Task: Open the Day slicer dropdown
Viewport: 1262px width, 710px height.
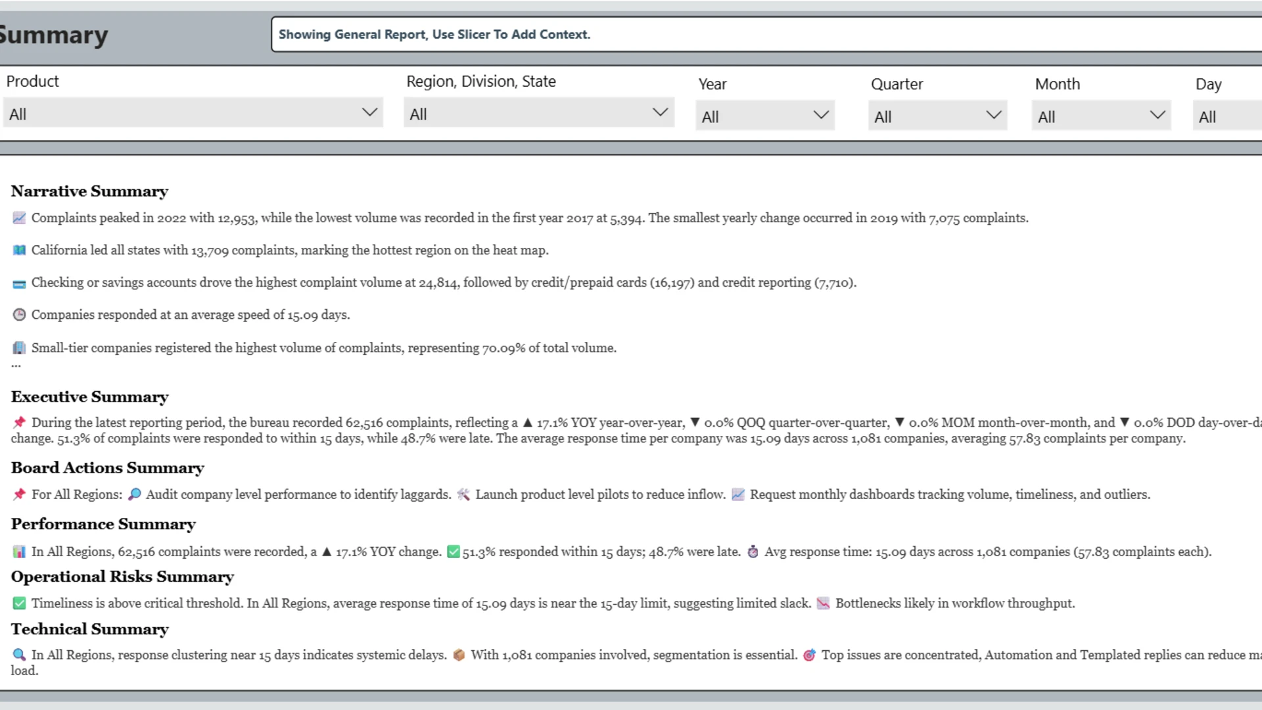Action: pos(1228,116)
